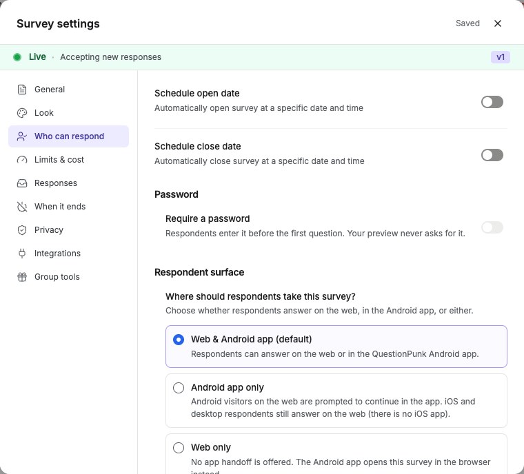Click the Group tools gift icon

point(22,277)
